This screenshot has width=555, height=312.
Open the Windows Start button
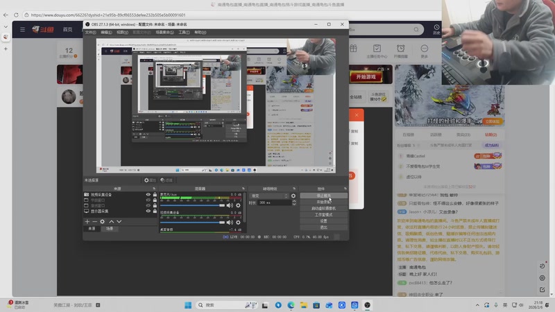[x=188, y=305]
